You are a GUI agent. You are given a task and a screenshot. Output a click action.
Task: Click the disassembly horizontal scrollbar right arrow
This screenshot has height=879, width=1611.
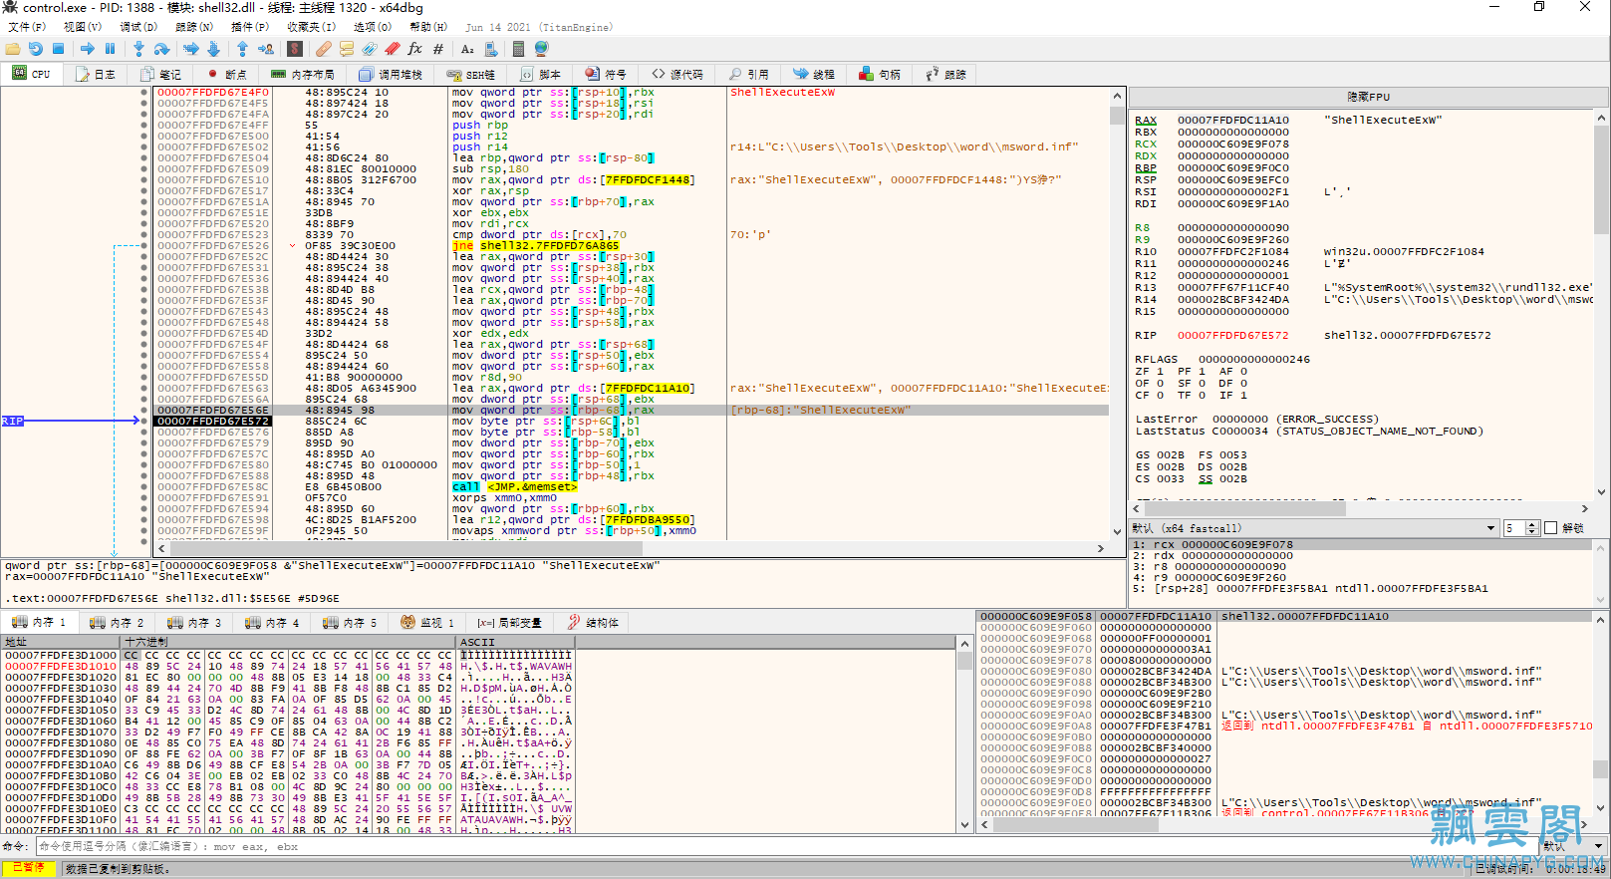(1100, 548)
